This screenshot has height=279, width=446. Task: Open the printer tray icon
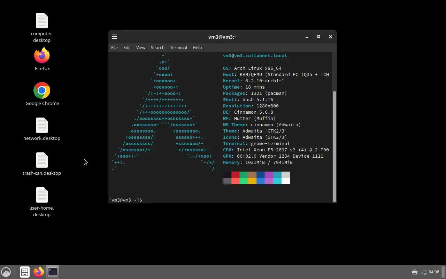coord(414,272)
